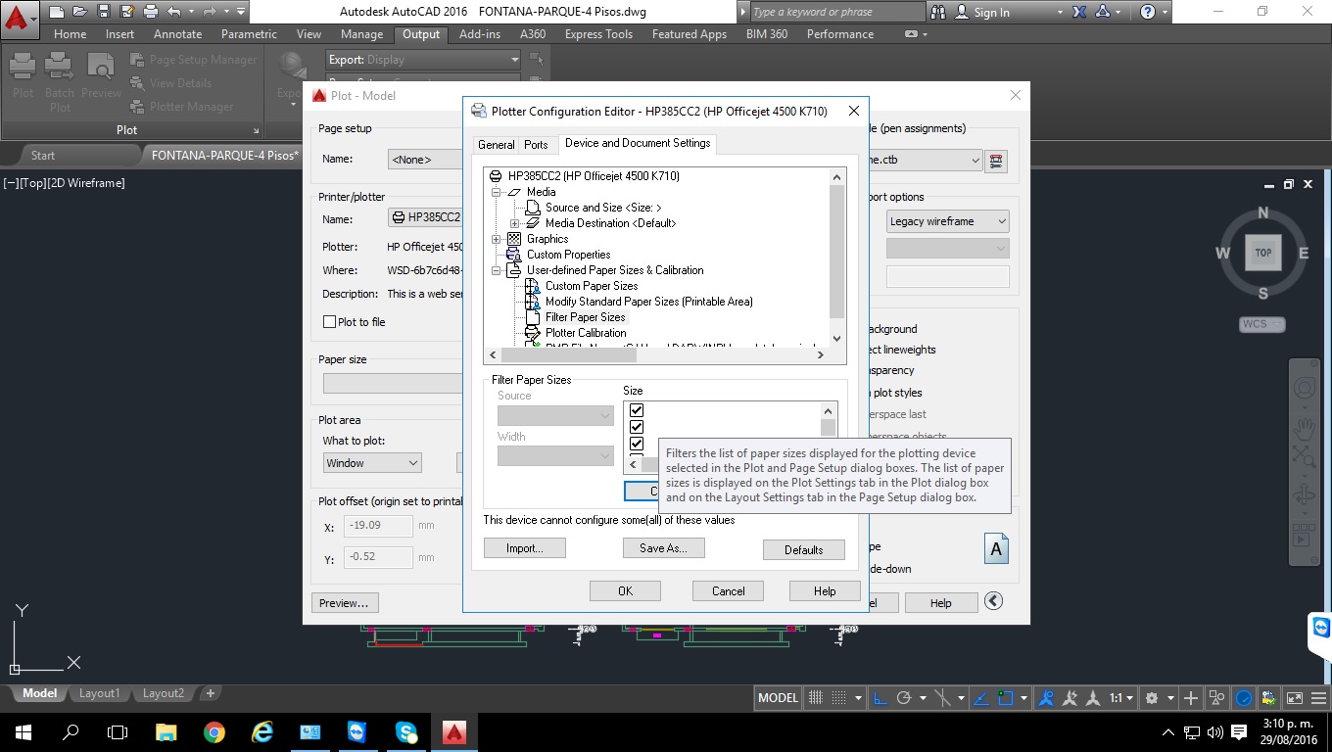
Task: Toggle the third checkbox in Size list
Action: (x=637, y=444)
